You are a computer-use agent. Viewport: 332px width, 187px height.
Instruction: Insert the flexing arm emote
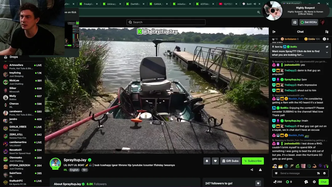coord(314,166)
